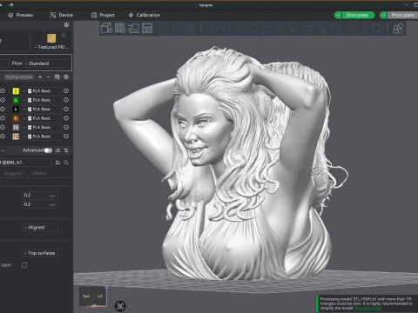Edit filament 4 preset icon at right
This screenshot has width=418, height=313.
pos(66,100)
